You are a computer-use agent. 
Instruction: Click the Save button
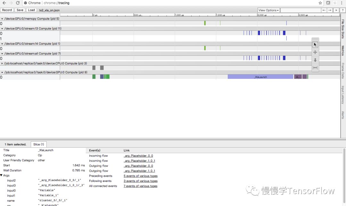[x=20, y=10]
